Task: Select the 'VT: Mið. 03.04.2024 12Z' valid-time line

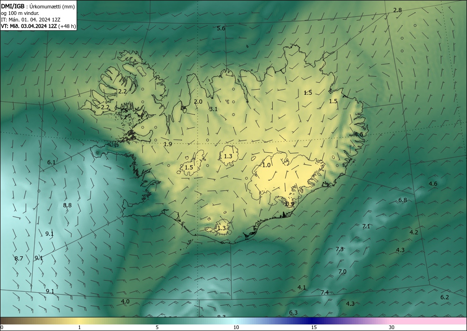Action: 28,26
